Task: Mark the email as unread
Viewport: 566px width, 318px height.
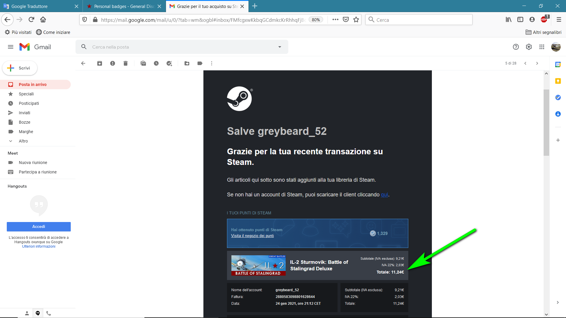Action: (x=143, y=63)
